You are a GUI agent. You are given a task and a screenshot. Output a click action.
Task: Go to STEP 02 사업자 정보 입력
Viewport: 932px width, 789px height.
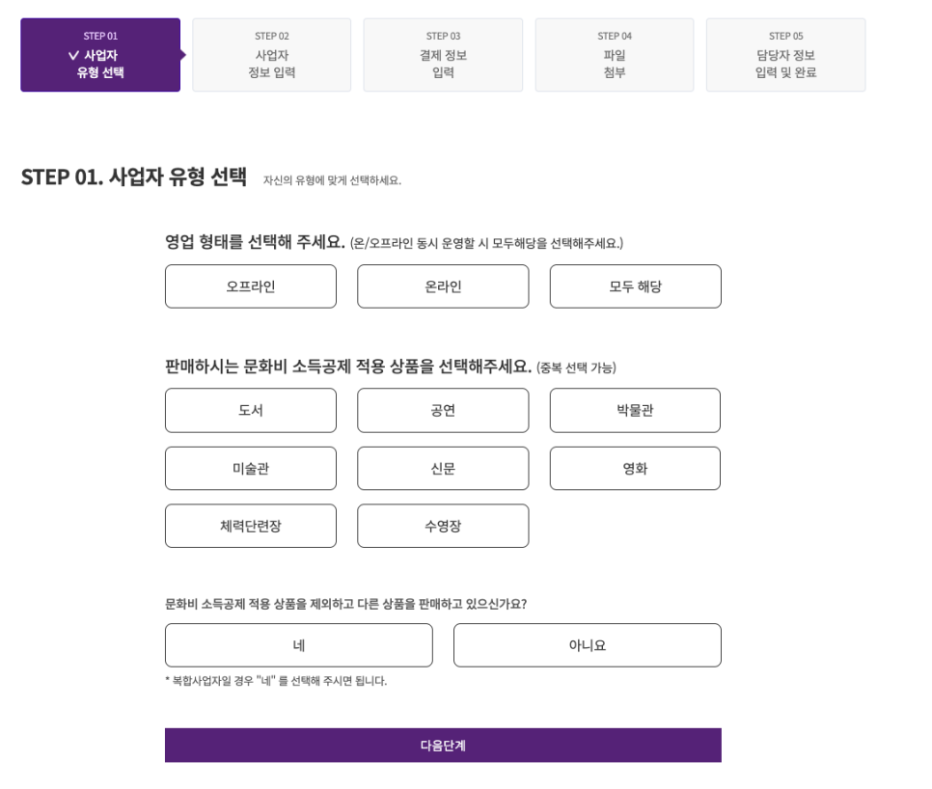pyautogui.click(x=272, y=55)
